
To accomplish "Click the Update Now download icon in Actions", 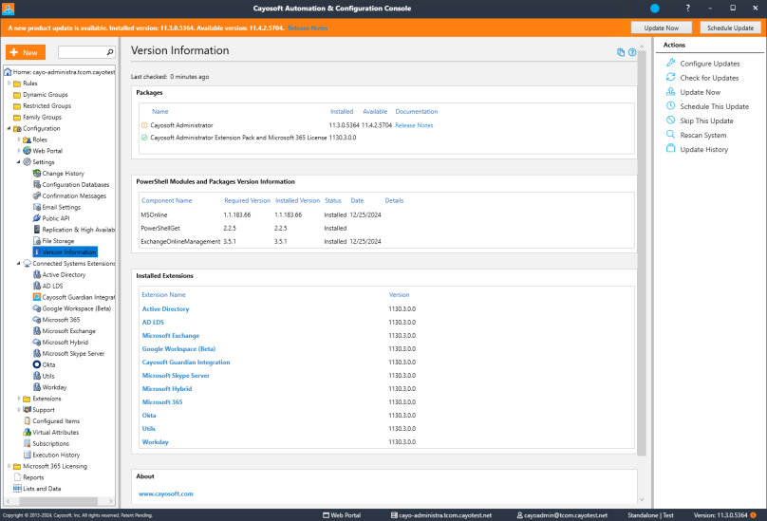I will click(670, 91).
